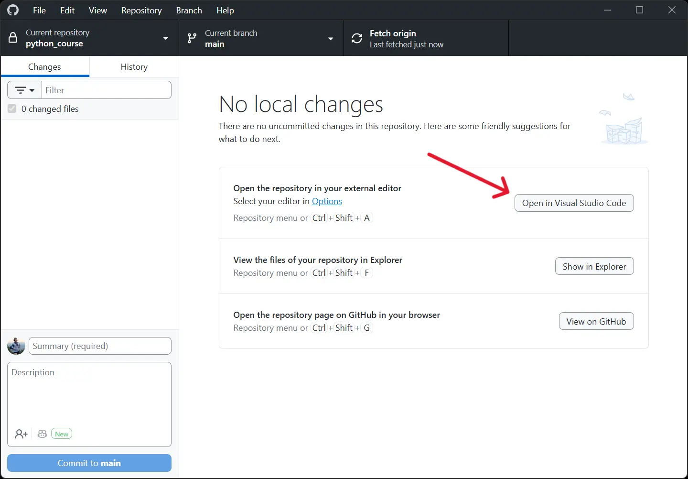The image size is (688, 479).
Task: Maximize the GitHub Desktop window
Action: tap(640, 10)
